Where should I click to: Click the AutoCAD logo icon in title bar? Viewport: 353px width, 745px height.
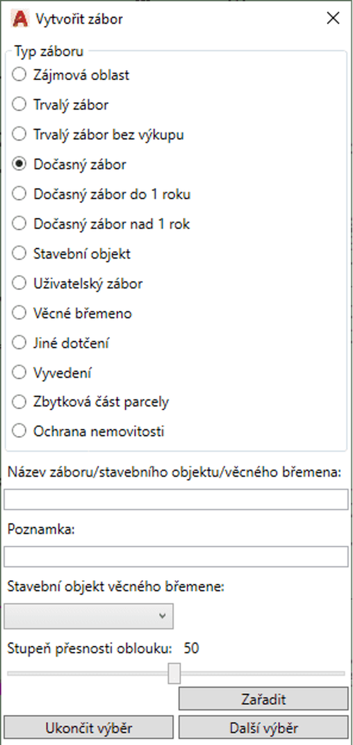(20, 19)
